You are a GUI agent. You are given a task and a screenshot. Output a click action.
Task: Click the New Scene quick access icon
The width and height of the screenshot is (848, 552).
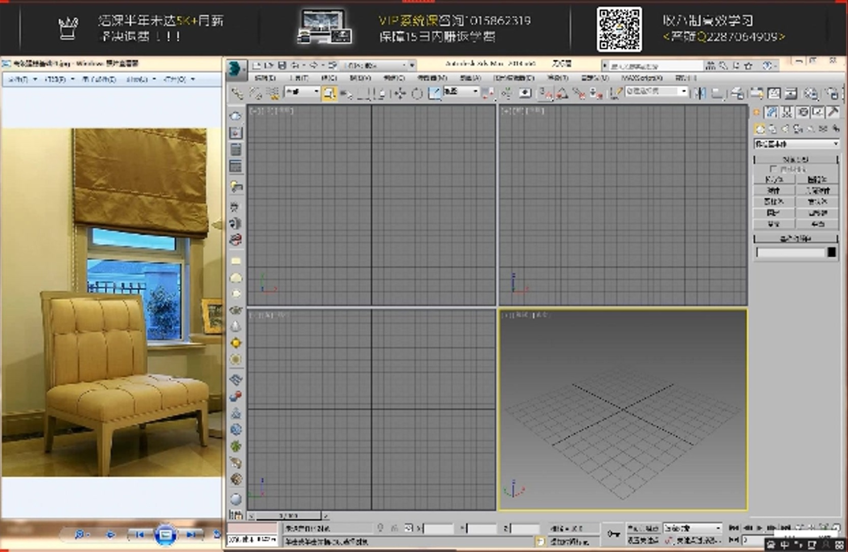[257, 65]
